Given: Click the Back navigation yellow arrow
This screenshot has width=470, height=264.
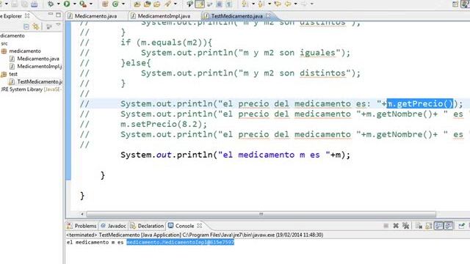Looking at the screenshot, I should click(x=288, y=4).
